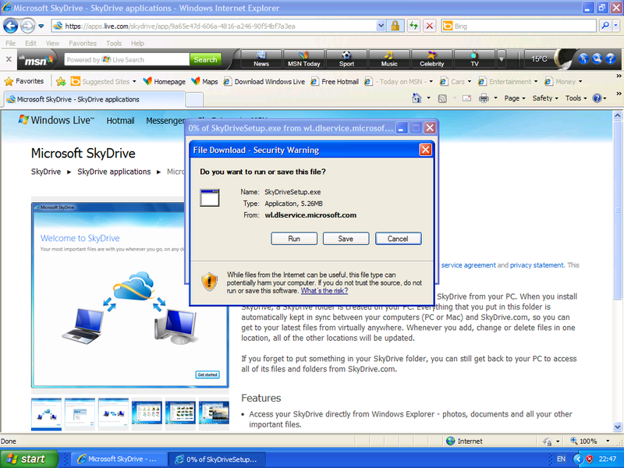Click the Windows Live logo

(56, 120)
